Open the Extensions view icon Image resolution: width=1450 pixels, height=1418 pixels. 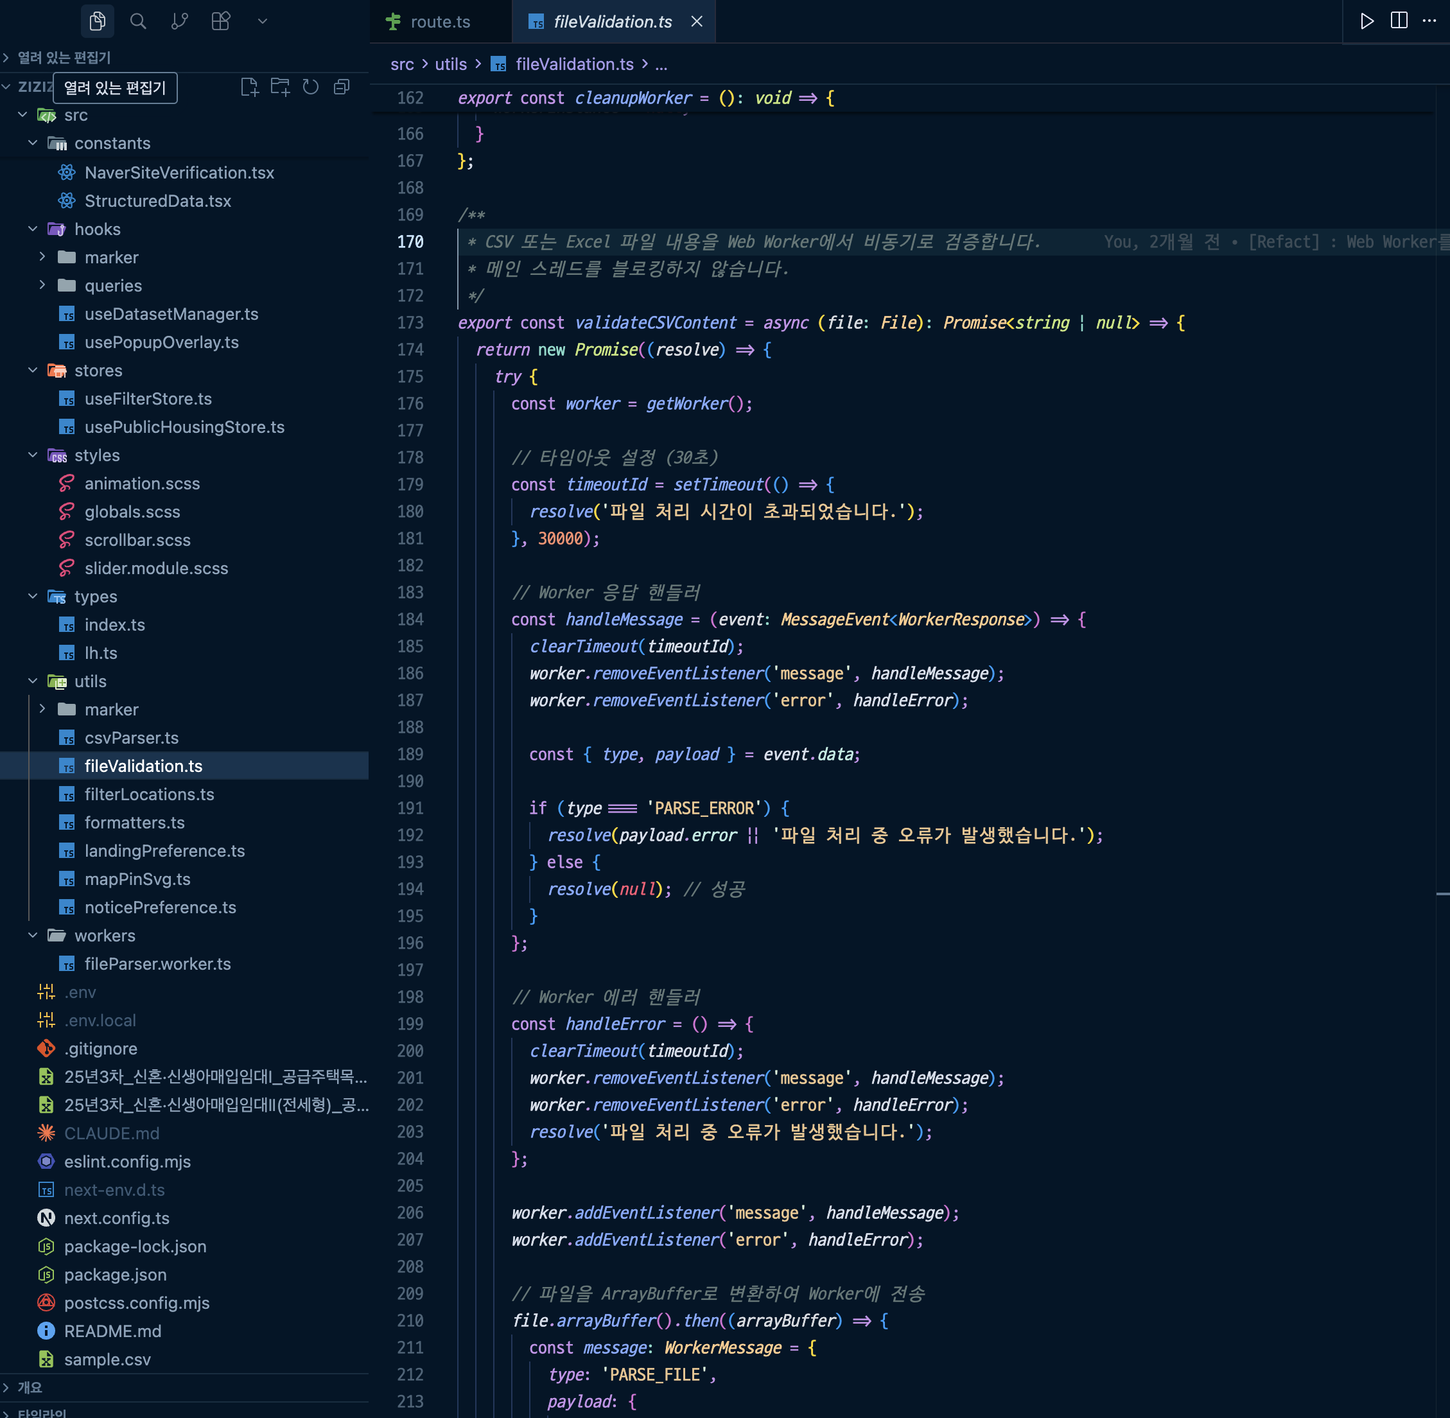(x=221, y=22)
